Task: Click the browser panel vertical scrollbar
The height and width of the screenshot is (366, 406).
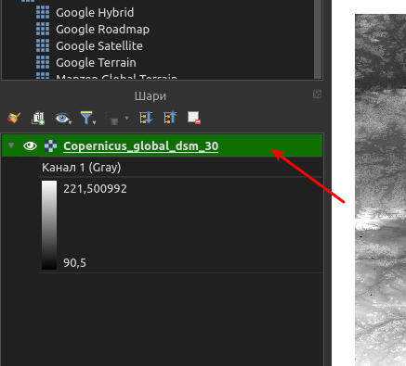Action: [x=318, y=39]
